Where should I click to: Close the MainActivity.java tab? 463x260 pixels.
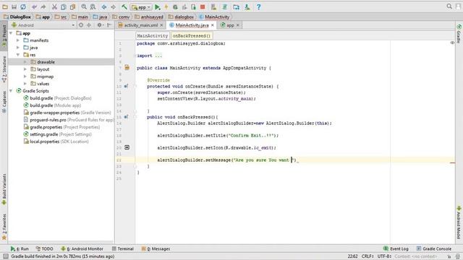(212, 25)
